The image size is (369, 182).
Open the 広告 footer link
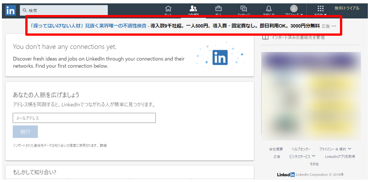point(277,157)
